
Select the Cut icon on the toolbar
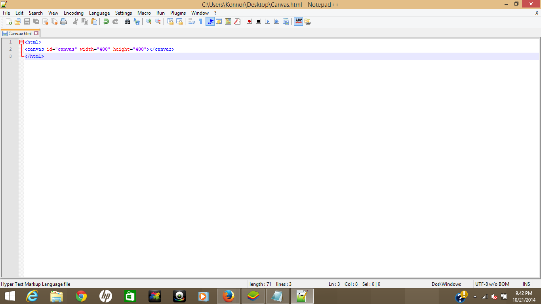pos(74,21)
